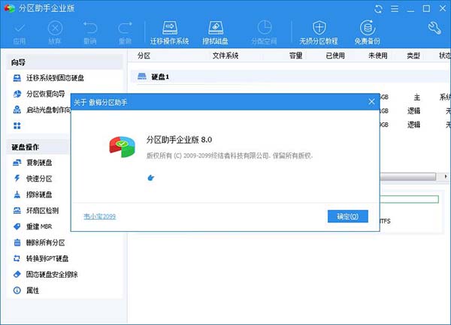Open 无损分区教程 tutorial icon
451x325 pixels.
click(319, 33)
